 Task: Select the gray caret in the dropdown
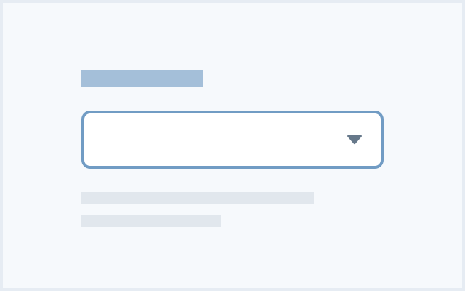point(355,140)
